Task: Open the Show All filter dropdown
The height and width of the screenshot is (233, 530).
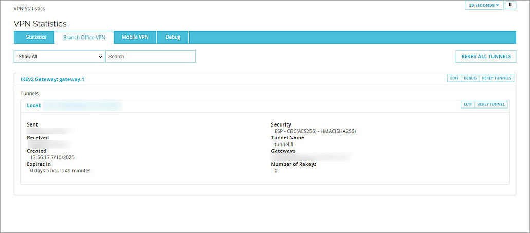Action: click(59, 57)
